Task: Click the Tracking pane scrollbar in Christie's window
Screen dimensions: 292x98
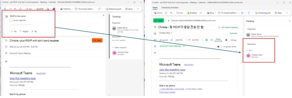Action: 109,36
